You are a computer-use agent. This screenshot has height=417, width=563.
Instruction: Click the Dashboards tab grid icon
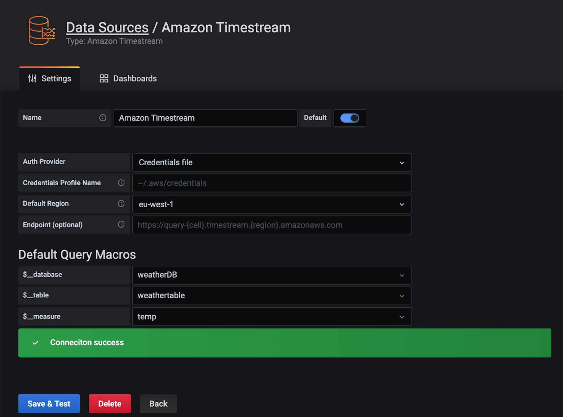pos(104,79)
